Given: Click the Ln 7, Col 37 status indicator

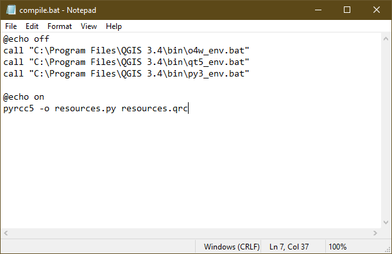Looking at the screenshot, I should pos(289,247).
